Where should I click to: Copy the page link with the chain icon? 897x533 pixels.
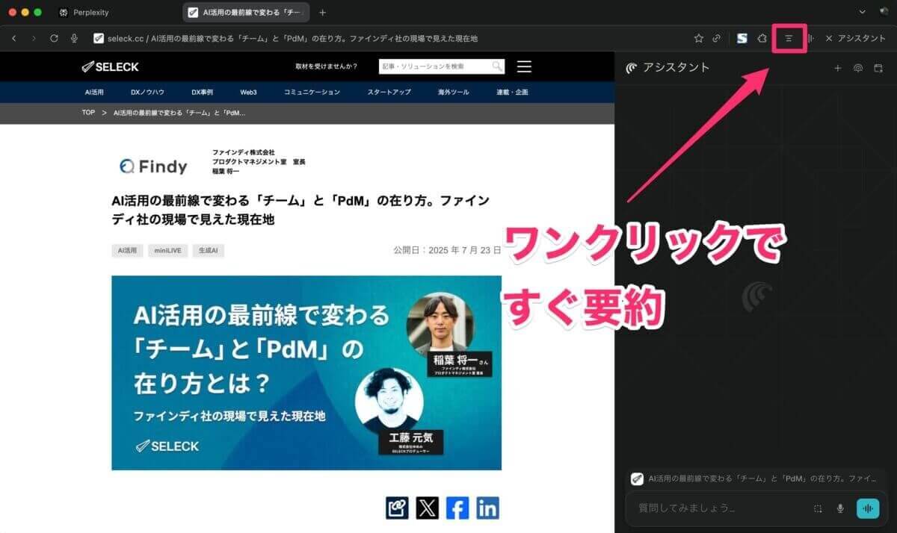(717, 38)
